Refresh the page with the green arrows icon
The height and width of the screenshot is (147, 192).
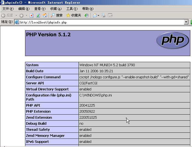point(38,15)
